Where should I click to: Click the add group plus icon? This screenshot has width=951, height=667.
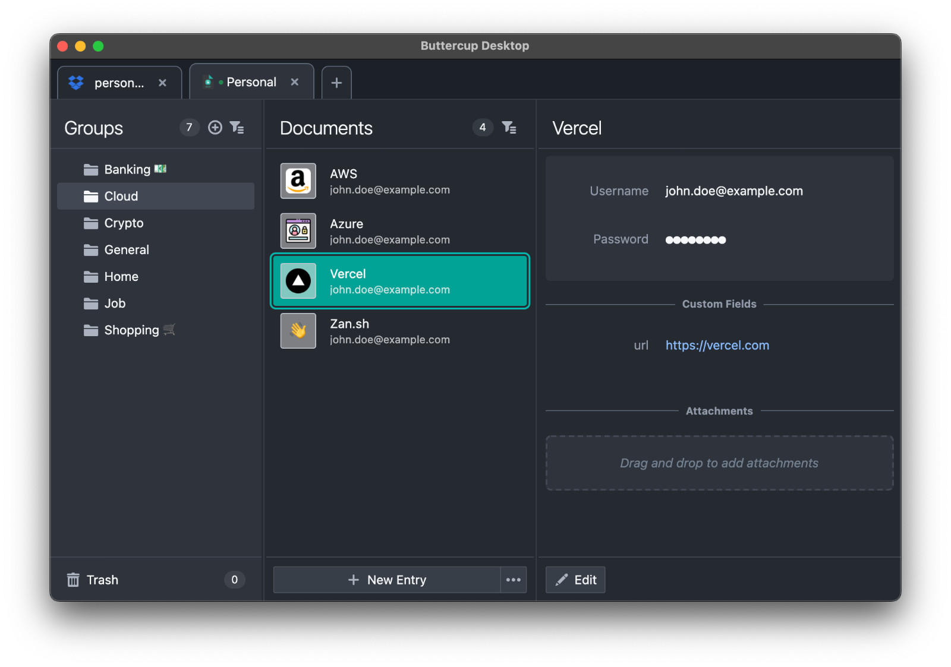tap(215, 127)
